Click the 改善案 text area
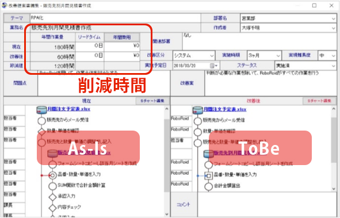This screenshot has height=218, width=340. 270,83
